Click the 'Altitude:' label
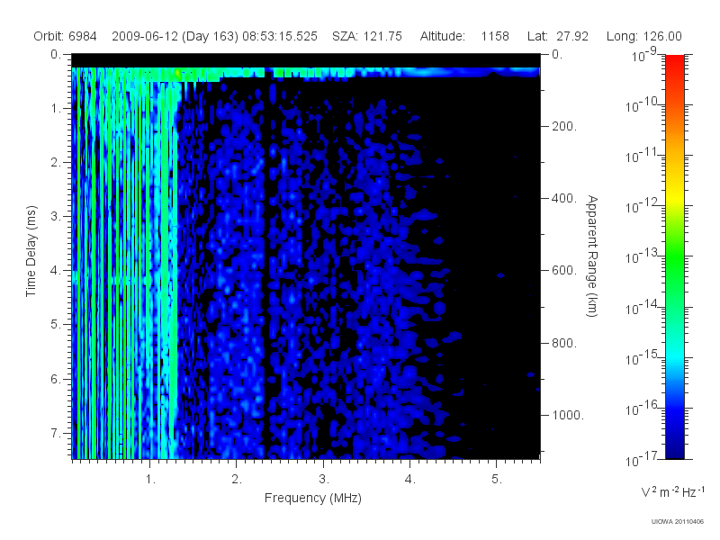The image size is (720, 540). tap(442, 36)
